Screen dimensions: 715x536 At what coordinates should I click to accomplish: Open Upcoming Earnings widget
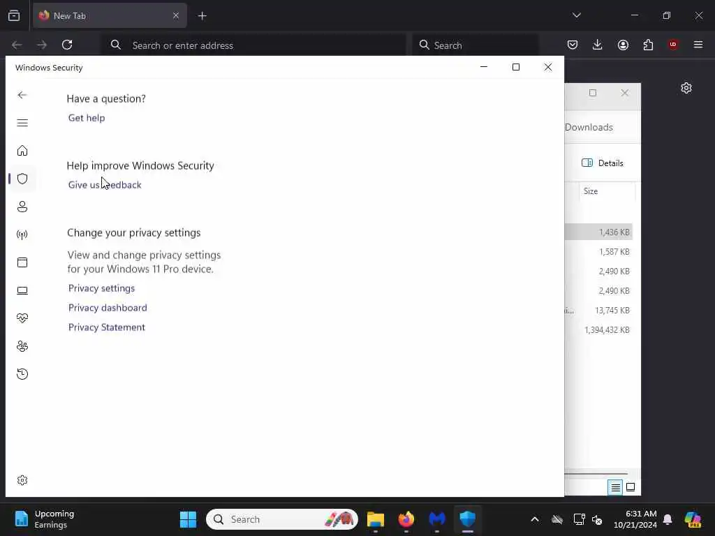pos(45,519)
